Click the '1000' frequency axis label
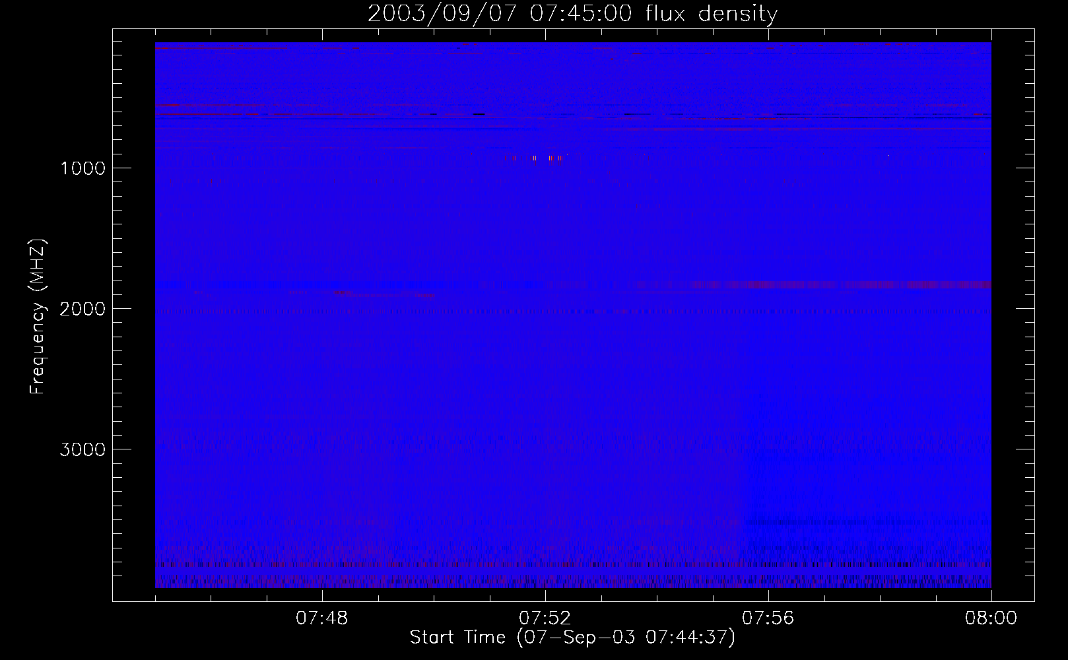Screen dimensions: 1068x660 [x=83, y=168]
